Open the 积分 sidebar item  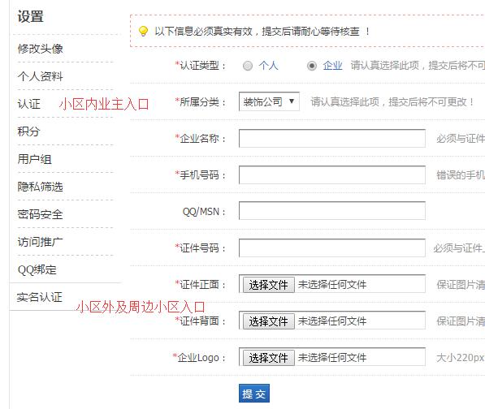(x=28, y=131)
